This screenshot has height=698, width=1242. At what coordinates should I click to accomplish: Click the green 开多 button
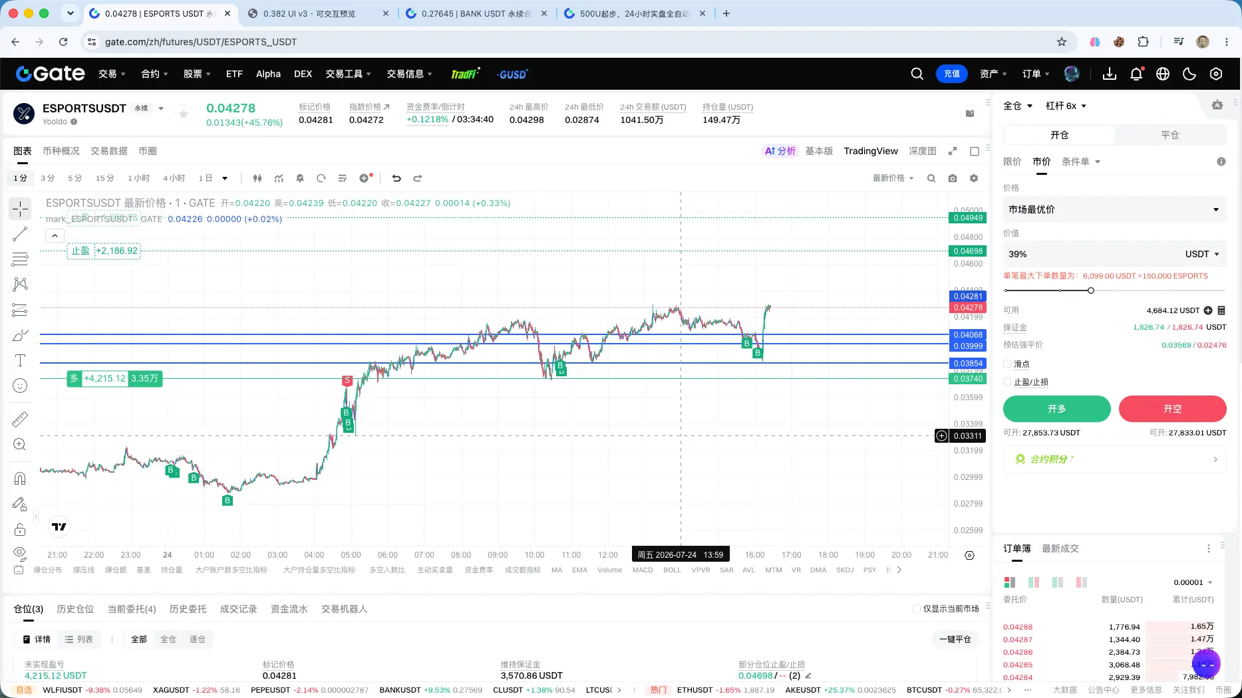pos(1056,409)
